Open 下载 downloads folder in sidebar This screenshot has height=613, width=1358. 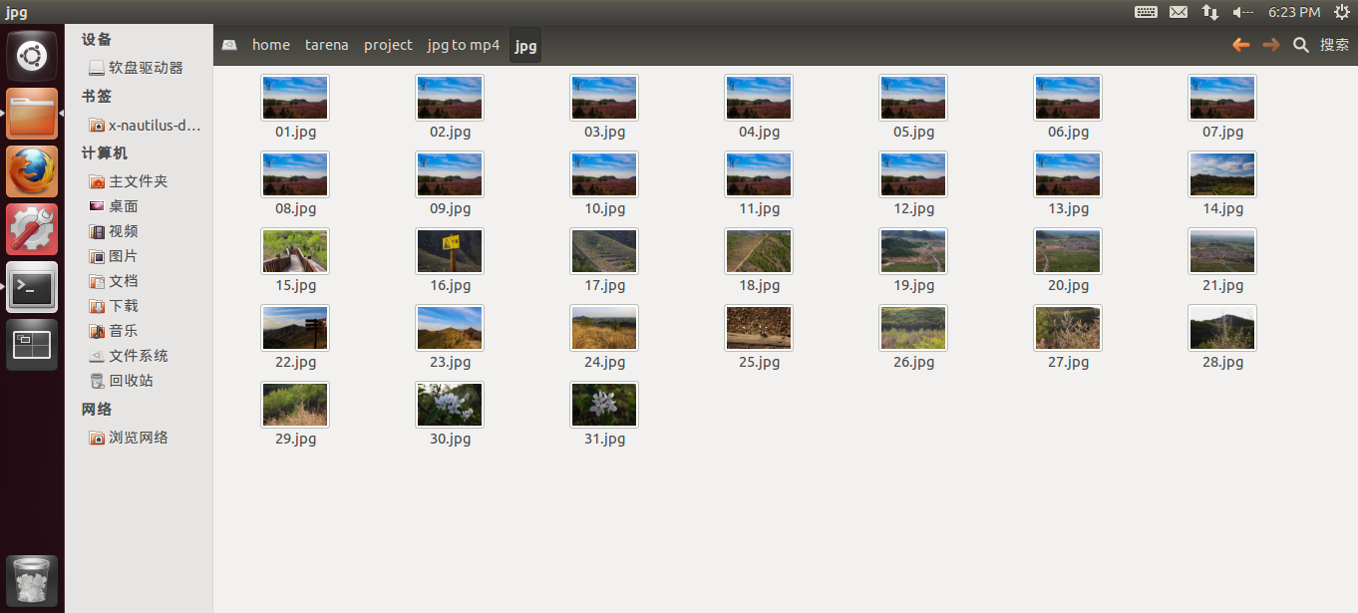tap(114, 306)
